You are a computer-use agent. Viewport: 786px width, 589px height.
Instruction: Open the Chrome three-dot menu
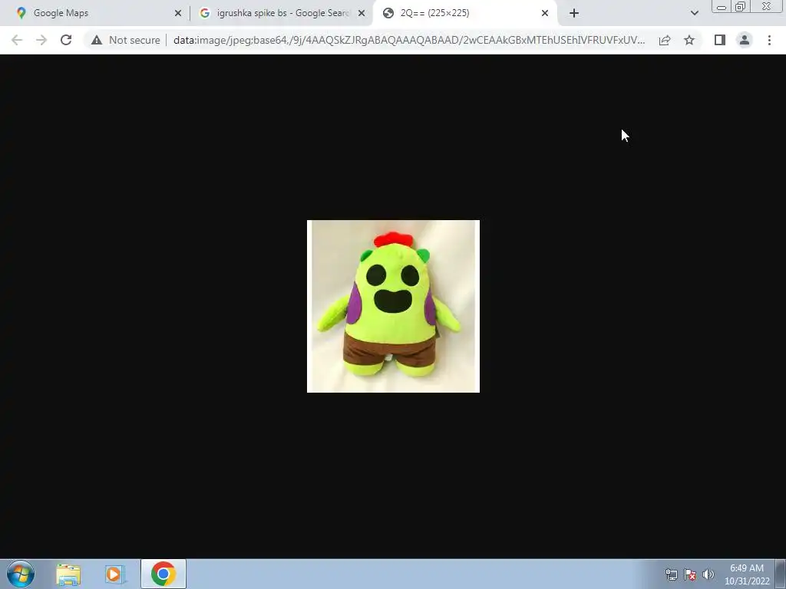(769, 40)
